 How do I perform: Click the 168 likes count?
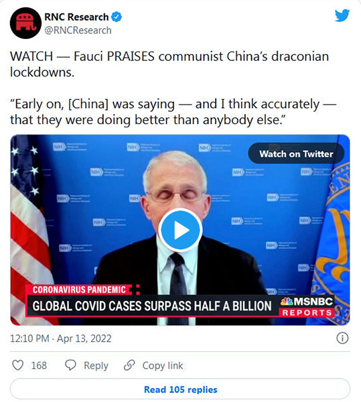click(39, 365)
